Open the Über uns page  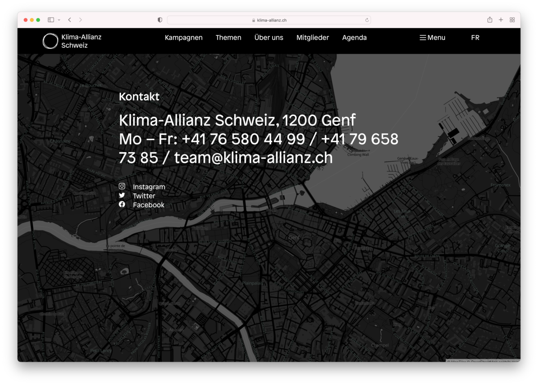[269, 38]
